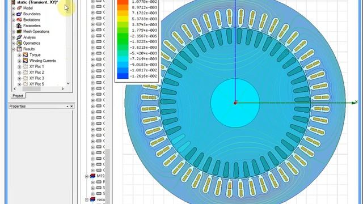Click legend value -1.8225e-003
363x204 pixels.
click(x=143, y=41)
